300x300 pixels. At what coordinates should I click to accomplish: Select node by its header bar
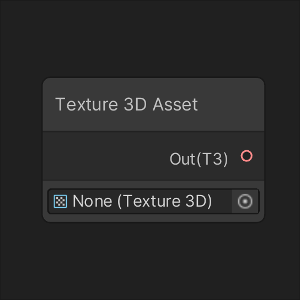153,104
